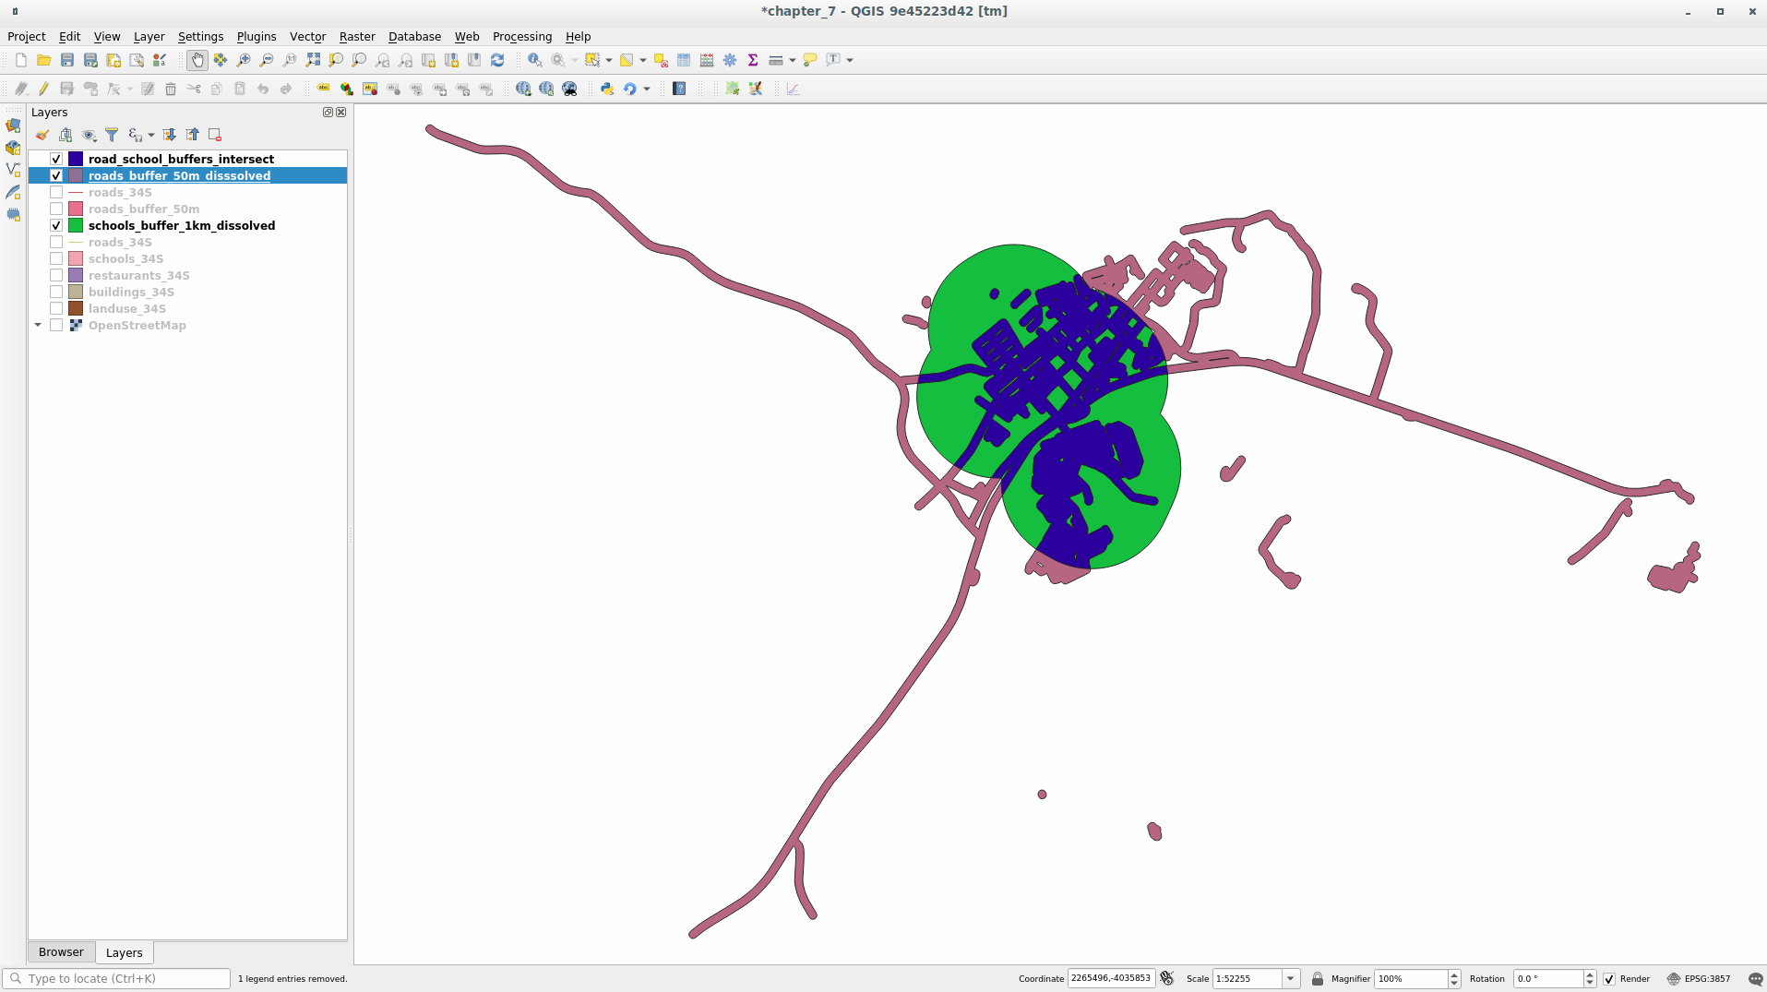The image size is (1767, 992).
Task: Click the Zoom In magnifier tool
Action: pos(244,60)
